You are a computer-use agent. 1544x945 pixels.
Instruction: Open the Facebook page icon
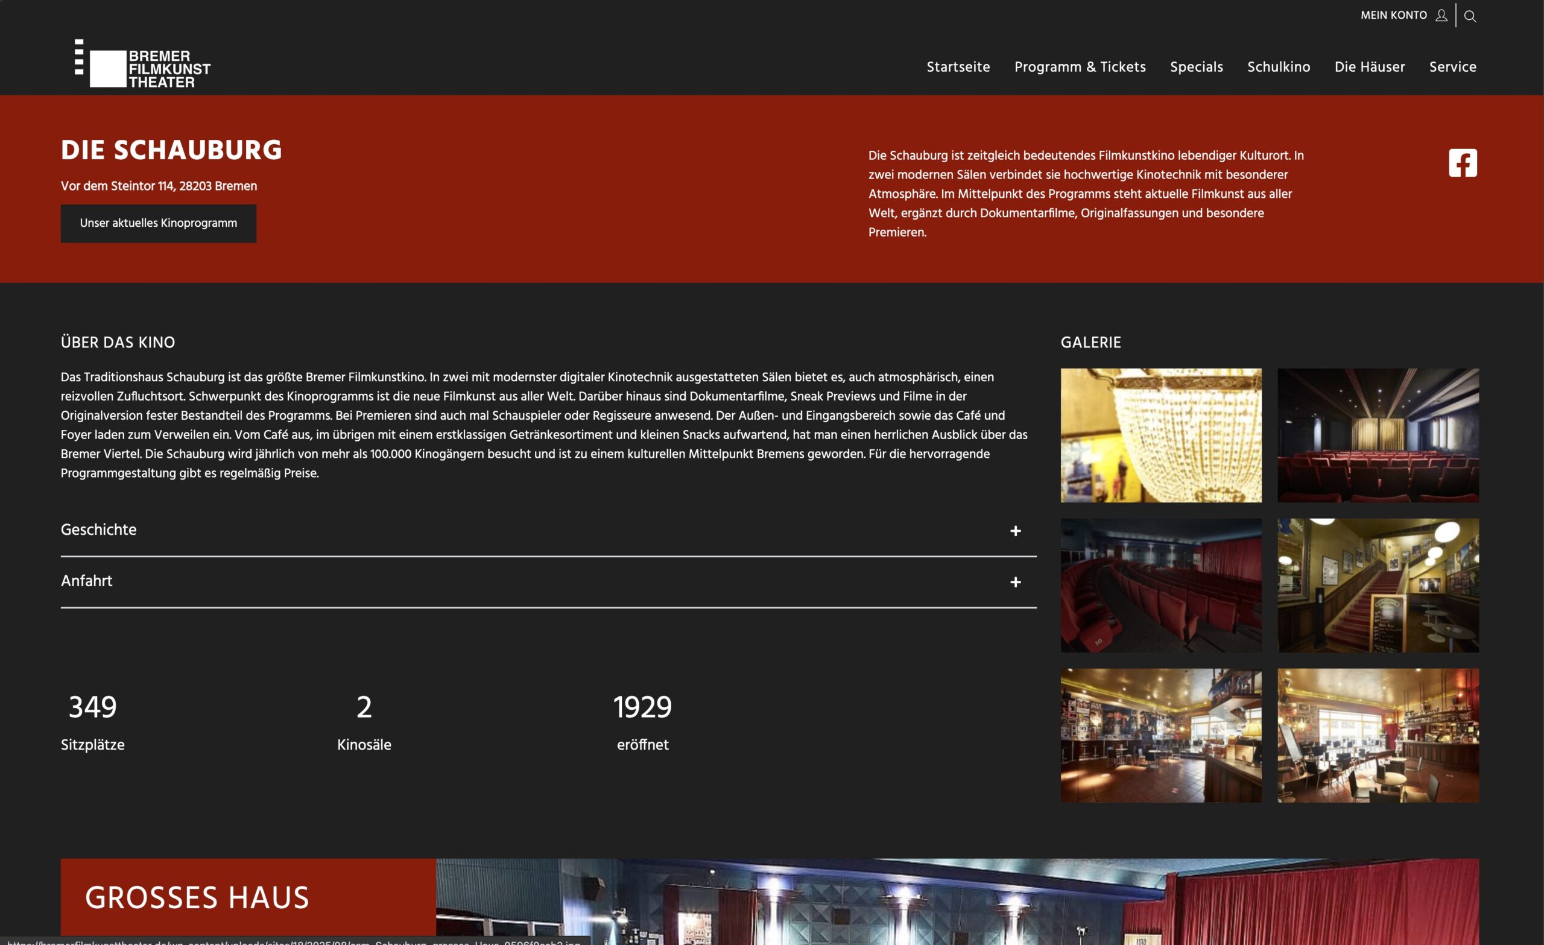pyautogui.click(x=1463, y=163)
